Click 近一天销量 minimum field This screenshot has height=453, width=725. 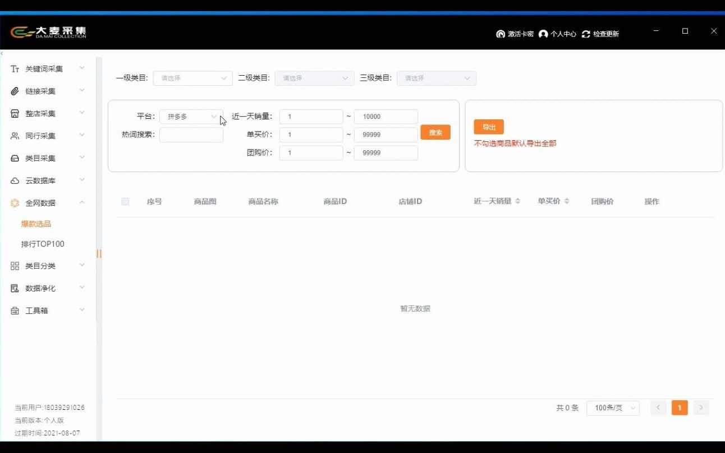(x=311, y=117)
